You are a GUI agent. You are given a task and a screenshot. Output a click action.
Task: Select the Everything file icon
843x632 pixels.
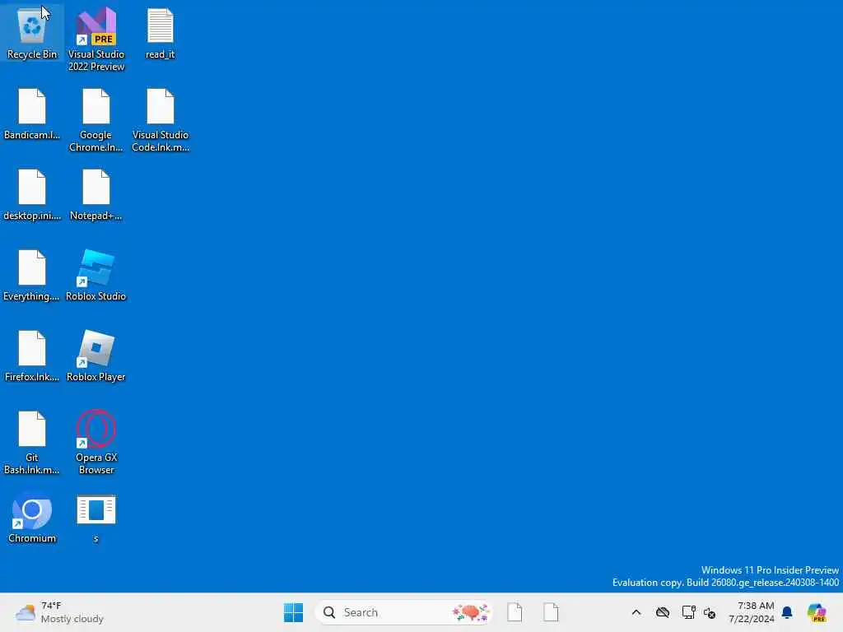coord(32,275)
